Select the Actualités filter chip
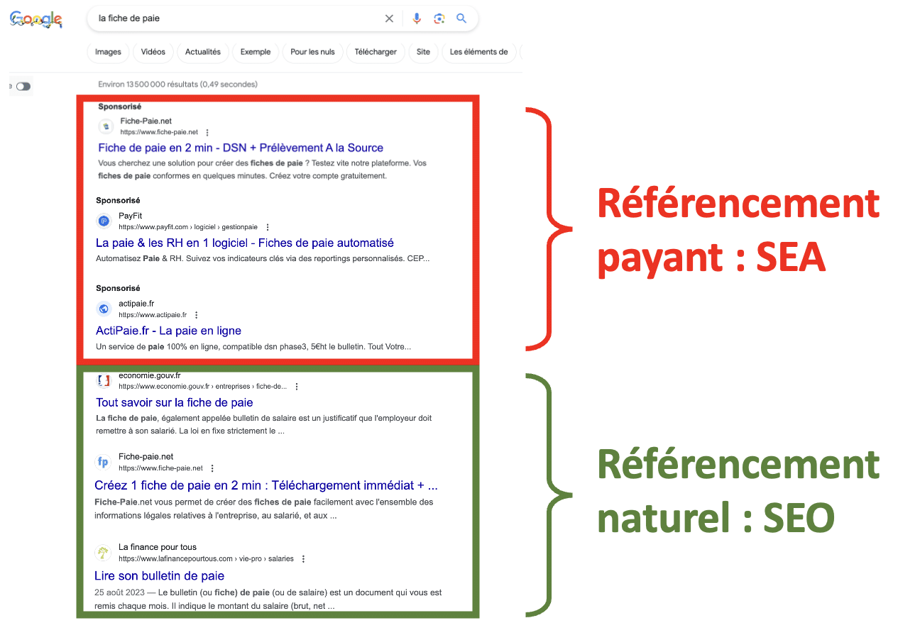This screenshot has width=920, height=640. 202,52
